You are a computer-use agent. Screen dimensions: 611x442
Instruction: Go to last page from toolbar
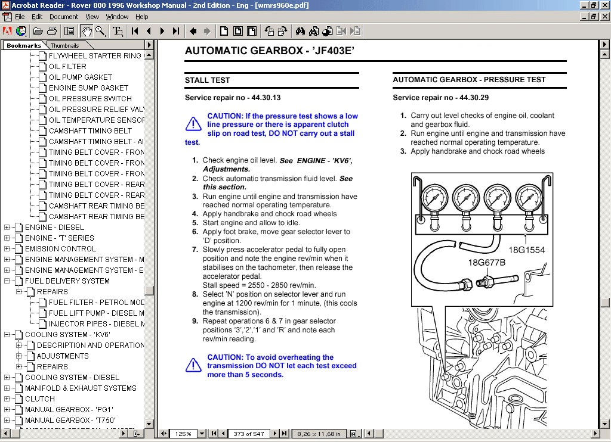[x=176, y=31]
